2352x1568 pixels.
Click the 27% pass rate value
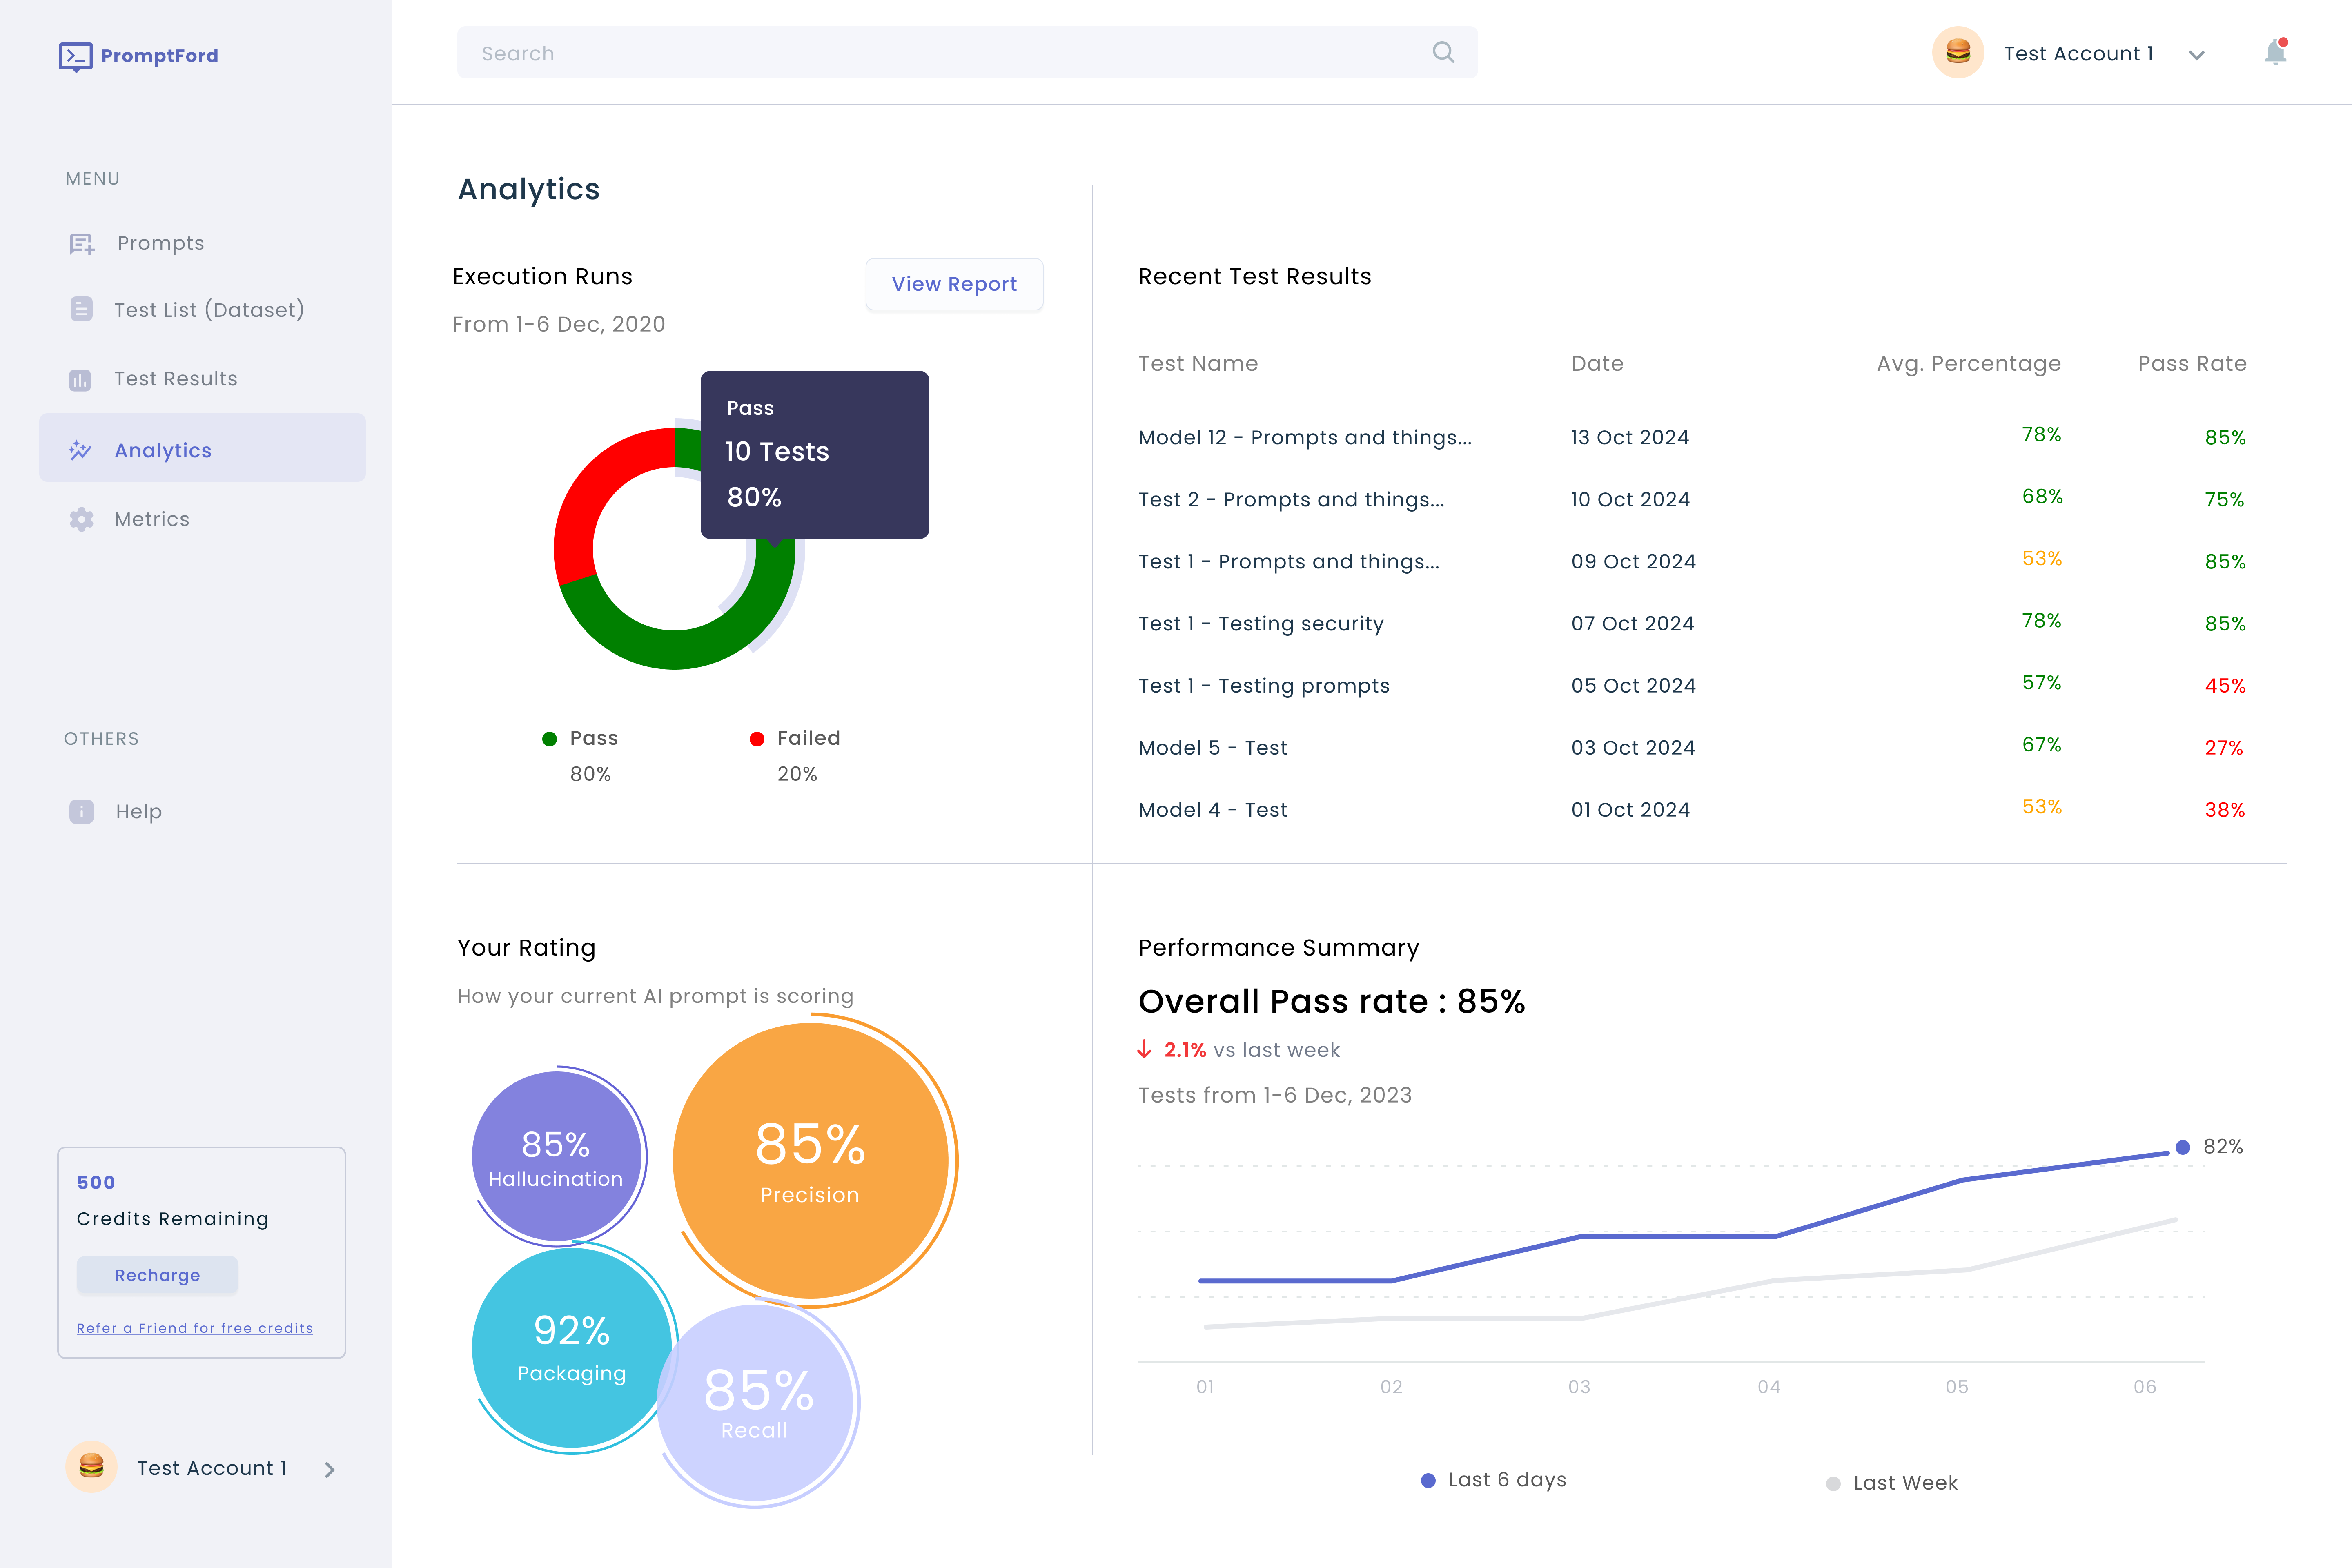point(2224,748)
